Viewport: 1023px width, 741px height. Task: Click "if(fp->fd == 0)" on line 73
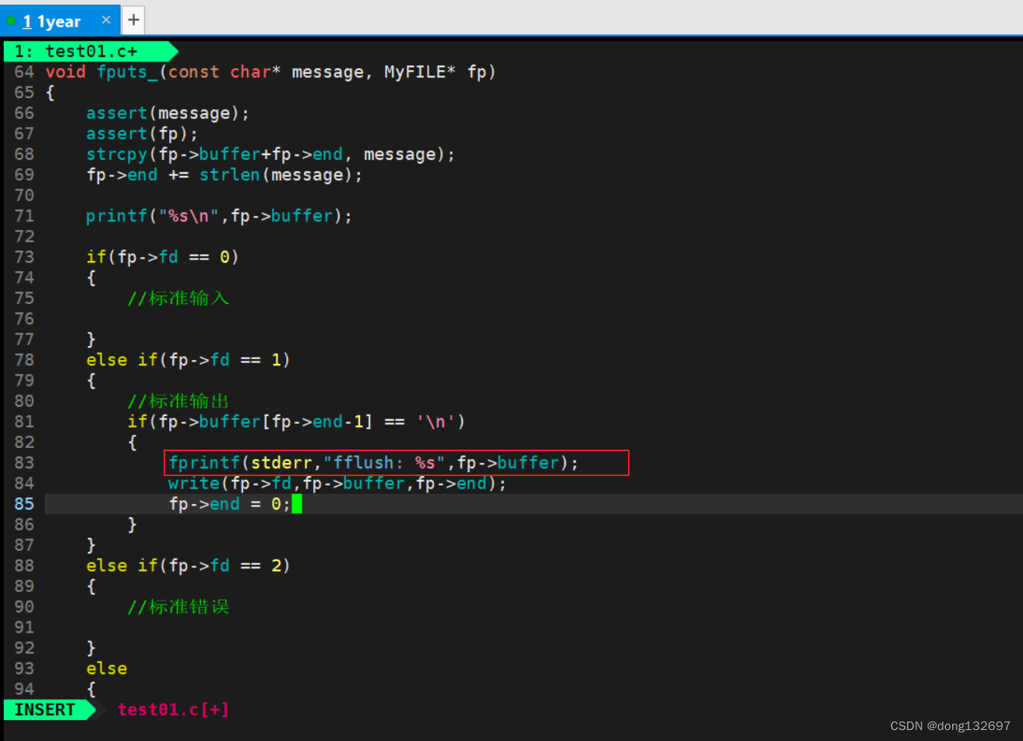(x=162, y=257)
